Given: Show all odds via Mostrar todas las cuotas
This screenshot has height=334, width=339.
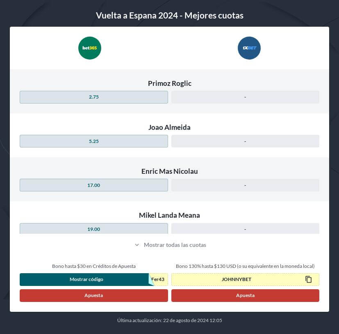Looking at the screenshot, I should point(175,245).
